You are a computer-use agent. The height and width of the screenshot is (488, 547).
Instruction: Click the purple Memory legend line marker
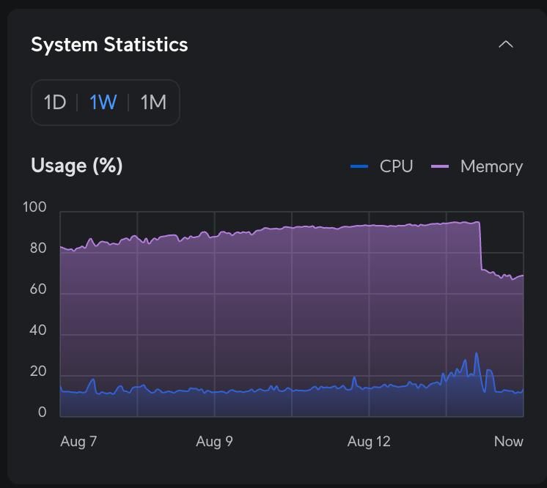pyautogui.click(x=440, y=166)
